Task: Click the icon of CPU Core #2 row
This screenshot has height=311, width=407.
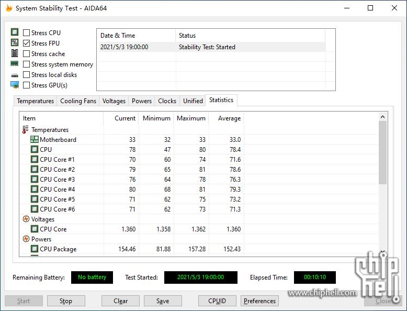Action: pos(34,170)
